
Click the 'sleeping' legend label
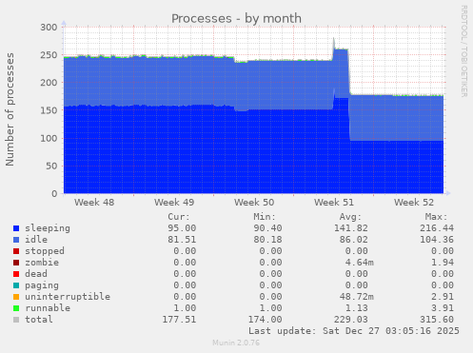48,228
